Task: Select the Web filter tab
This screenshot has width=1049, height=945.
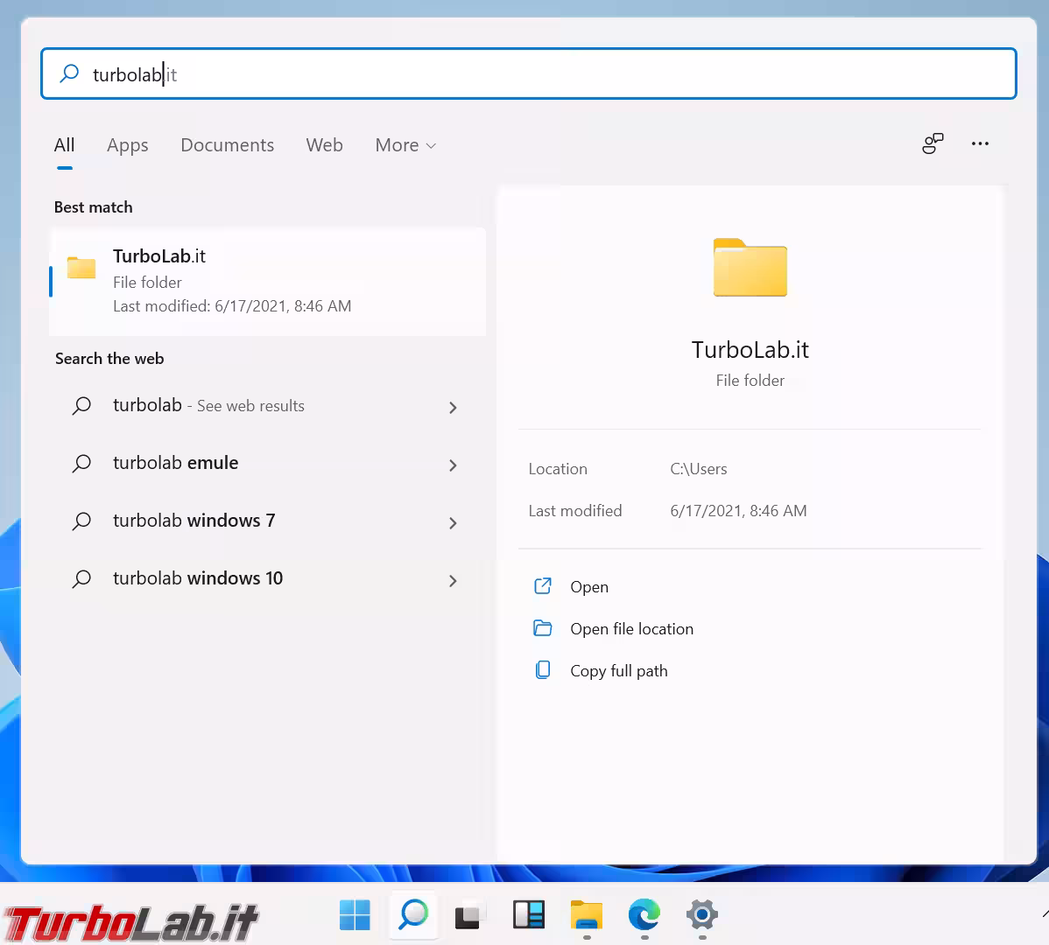Action: click(x=324, y=145)
